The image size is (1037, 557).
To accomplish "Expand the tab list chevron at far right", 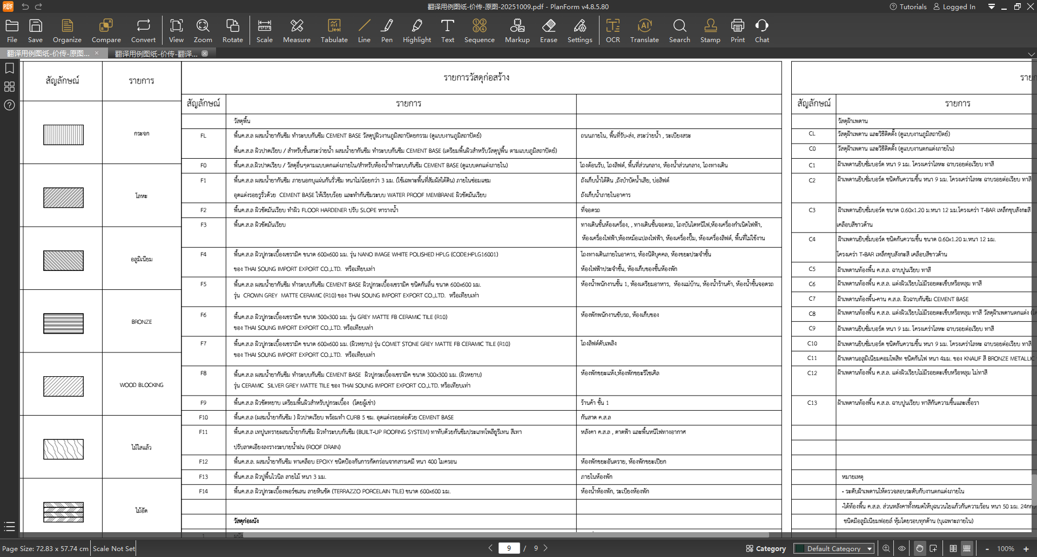I will pyautogui.click(x=1031, y=54).
